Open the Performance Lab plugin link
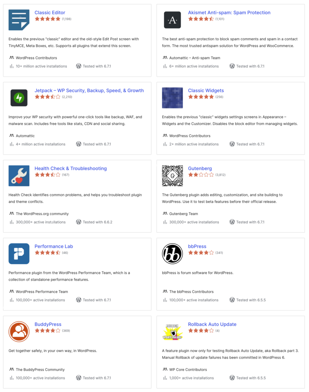Screen dimensions: 309x392 tap(53, 247)
